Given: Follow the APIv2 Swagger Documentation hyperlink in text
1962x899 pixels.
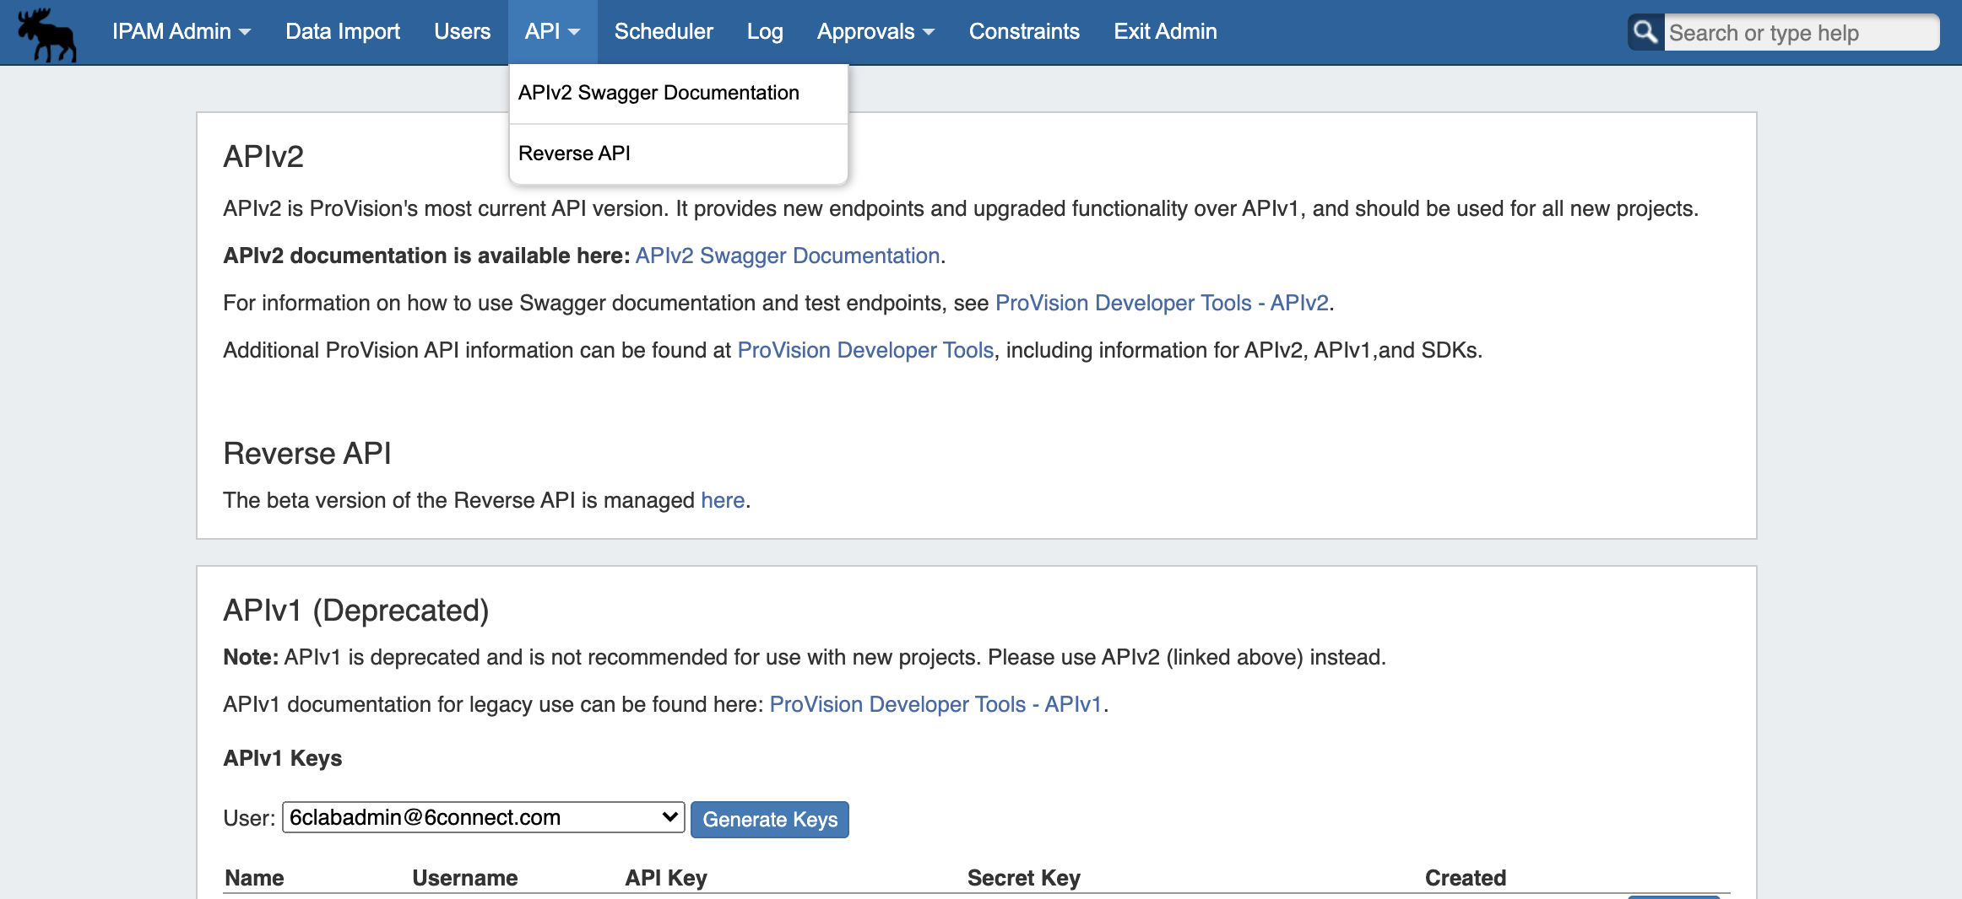Looking at the screenshot, I should [x=787, y=256].
